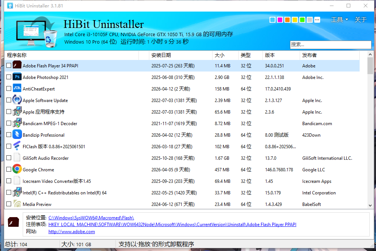Viewport: 376px width, 251px height.
Task: Click the Apple 应用程序支持 installer icon
Action: 17,111
